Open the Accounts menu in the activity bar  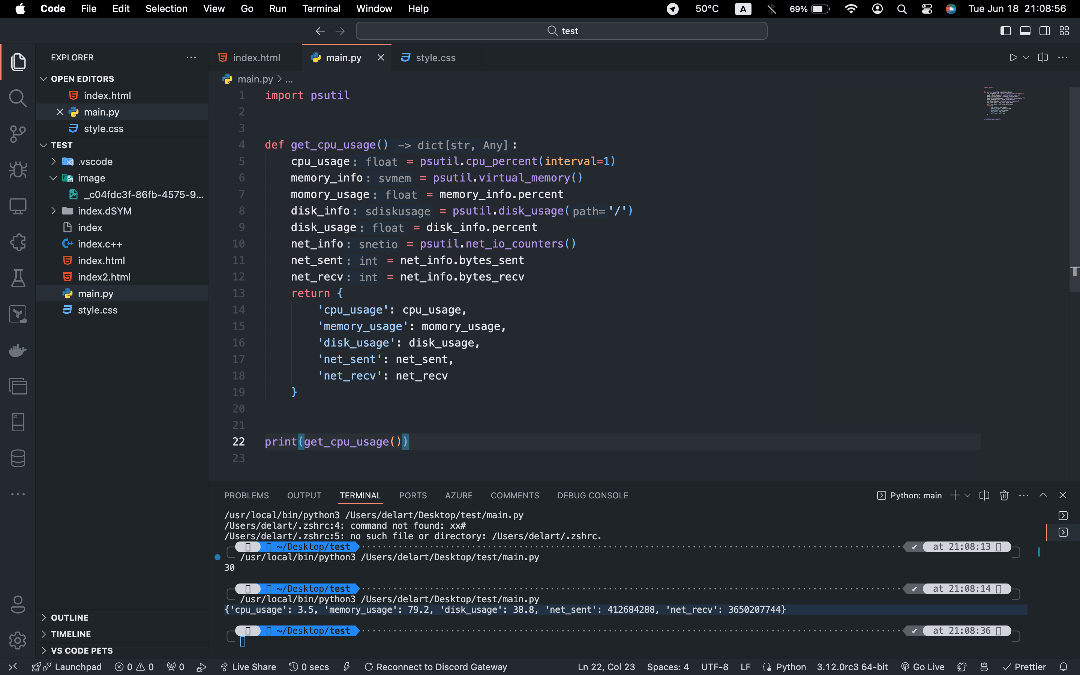point(18,604)
